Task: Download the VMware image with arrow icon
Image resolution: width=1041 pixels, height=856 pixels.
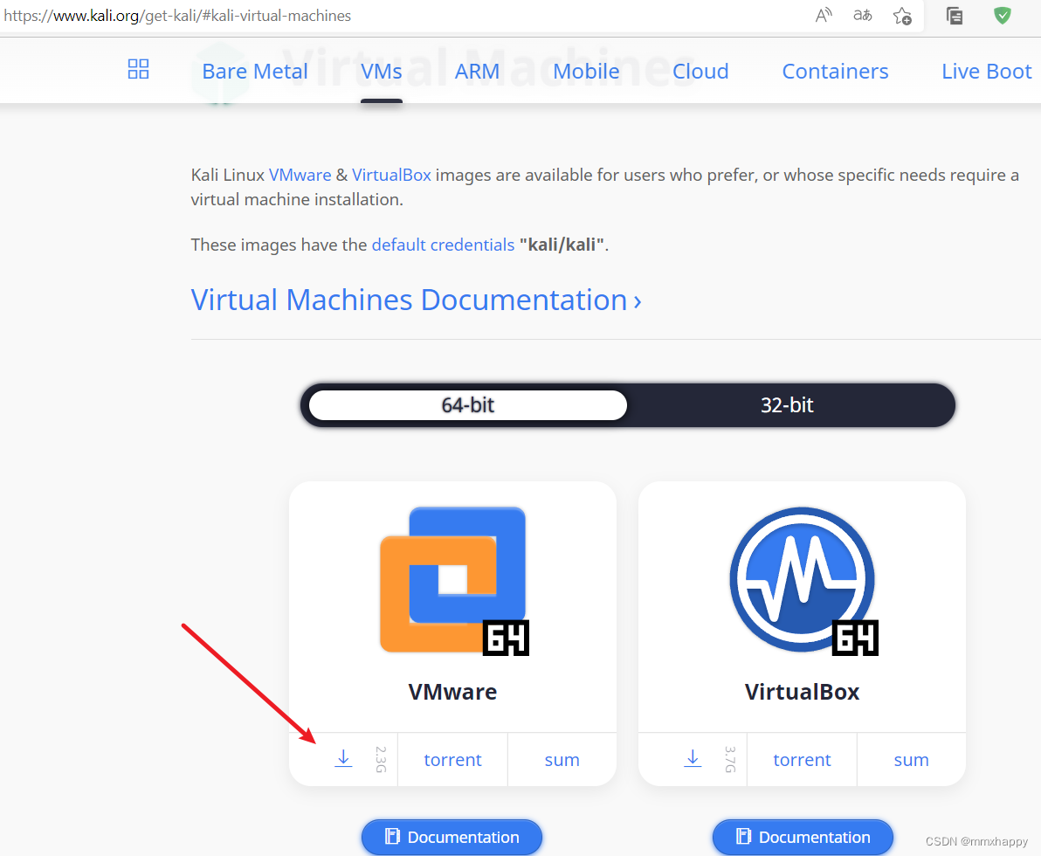Action: coord(343,759)
